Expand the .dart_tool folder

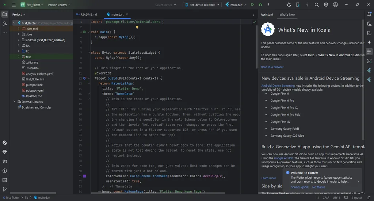pyautogui.click(x=19, y=29)
